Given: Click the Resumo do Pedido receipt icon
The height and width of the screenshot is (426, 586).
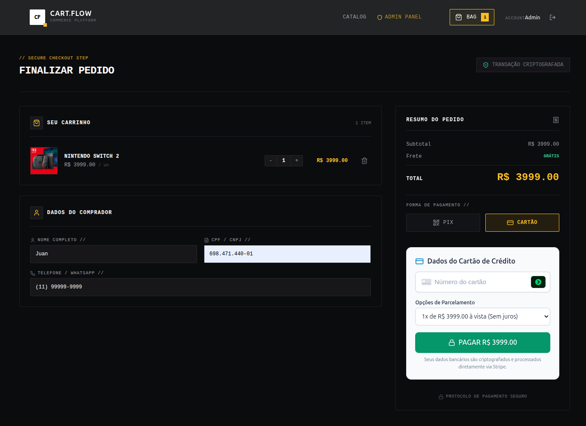Looking at the screenshot, I should [556, 120].
